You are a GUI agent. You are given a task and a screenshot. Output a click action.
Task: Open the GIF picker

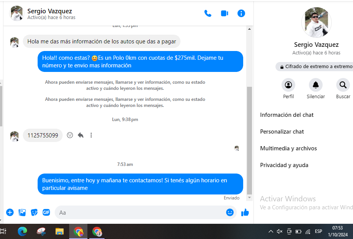(x=46, y=212)
